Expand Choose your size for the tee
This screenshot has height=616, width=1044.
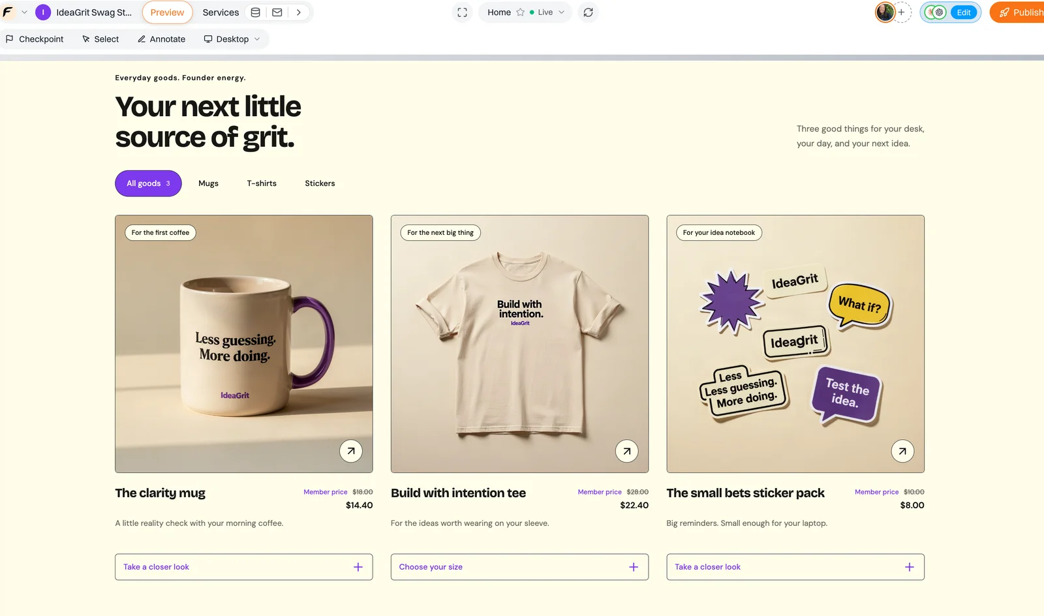[519, 567]
